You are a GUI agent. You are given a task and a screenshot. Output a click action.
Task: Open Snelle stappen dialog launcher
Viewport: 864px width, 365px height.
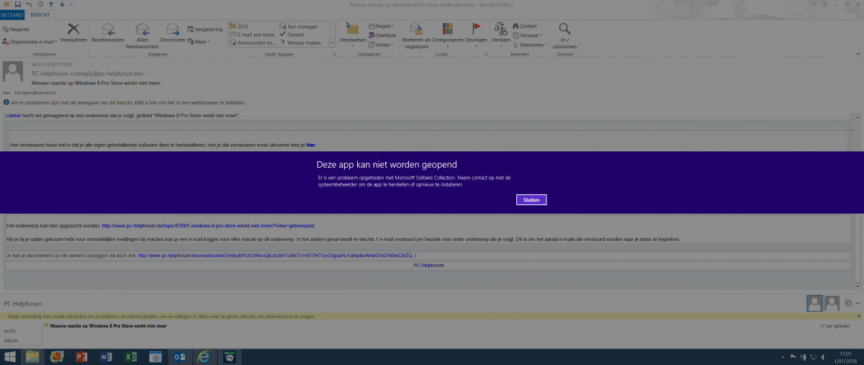point(335,55)
